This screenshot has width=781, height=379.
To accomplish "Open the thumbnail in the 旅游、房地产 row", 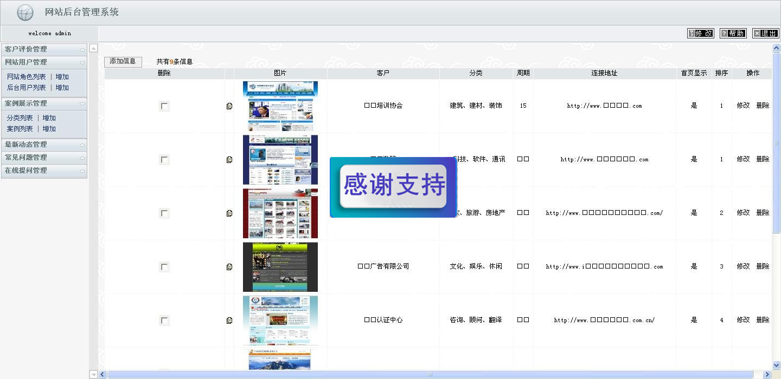I will click(x=280, y=213).
